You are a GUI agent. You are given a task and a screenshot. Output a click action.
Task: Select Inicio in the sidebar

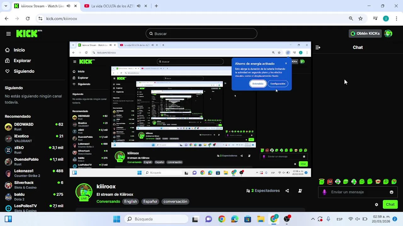tap(19, 50)
